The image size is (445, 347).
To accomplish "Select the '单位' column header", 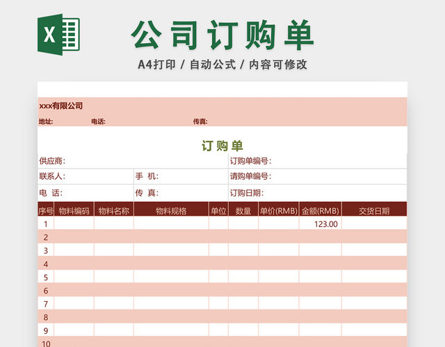I will point(218,210).
